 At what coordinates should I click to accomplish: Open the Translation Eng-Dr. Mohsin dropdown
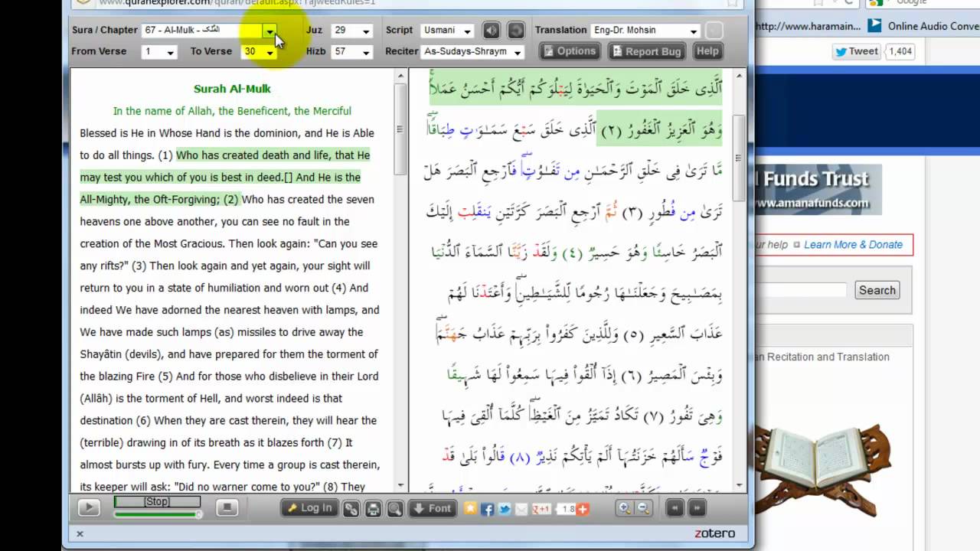pos(645,31)
